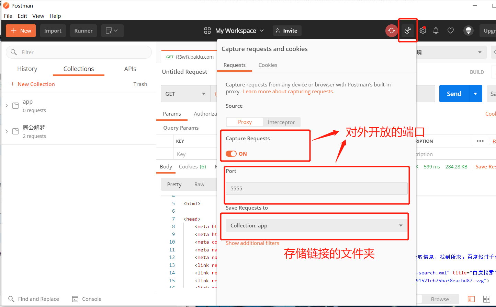Minimize the Postman window

click(475, 5)
